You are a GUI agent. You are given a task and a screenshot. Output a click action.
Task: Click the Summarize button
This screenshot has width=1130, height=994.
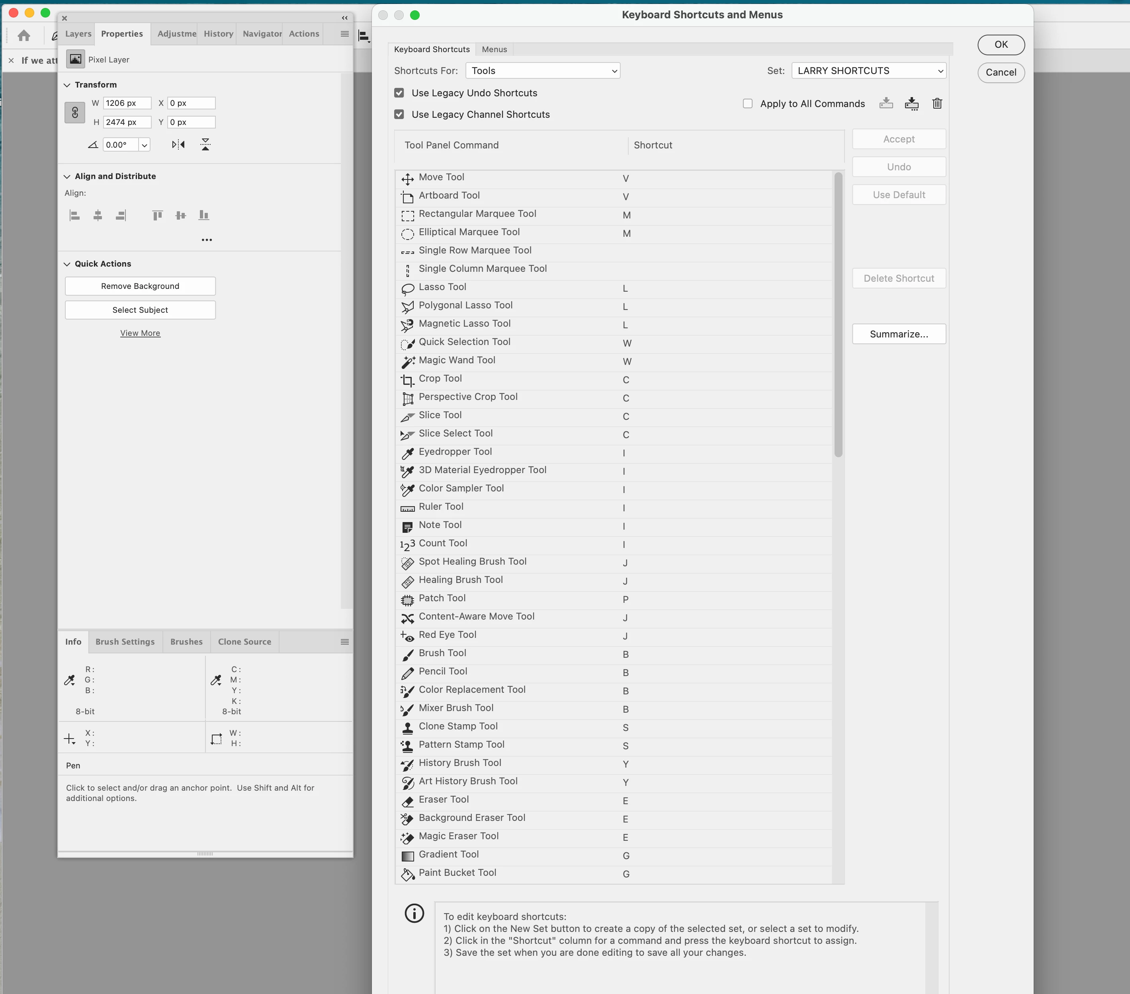click(x=898, y=334)
